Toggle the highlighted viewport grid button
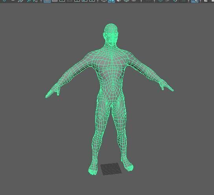Image resolution: width=214 pixels, height=195 pixels. coord(47,1)
